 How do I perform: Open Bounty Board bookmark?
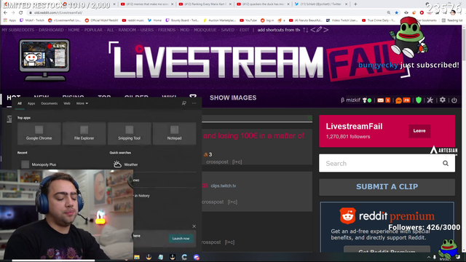[x=182, y=20]
